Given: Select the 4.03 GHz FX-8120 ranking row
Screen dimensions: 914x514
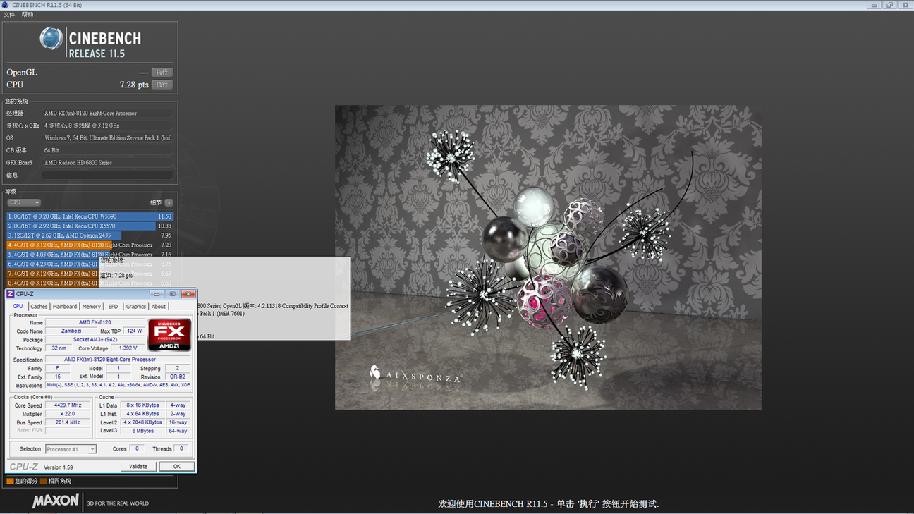Looking at the screenshot, I should pyautogui.click(x=90, y=255).
